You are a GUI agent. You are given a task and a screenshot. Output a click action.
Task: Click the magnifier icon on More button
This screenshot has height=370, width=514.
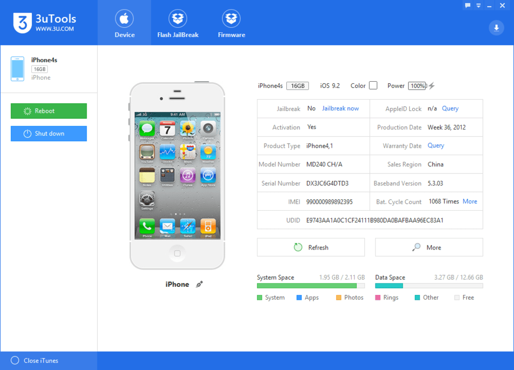416,247
